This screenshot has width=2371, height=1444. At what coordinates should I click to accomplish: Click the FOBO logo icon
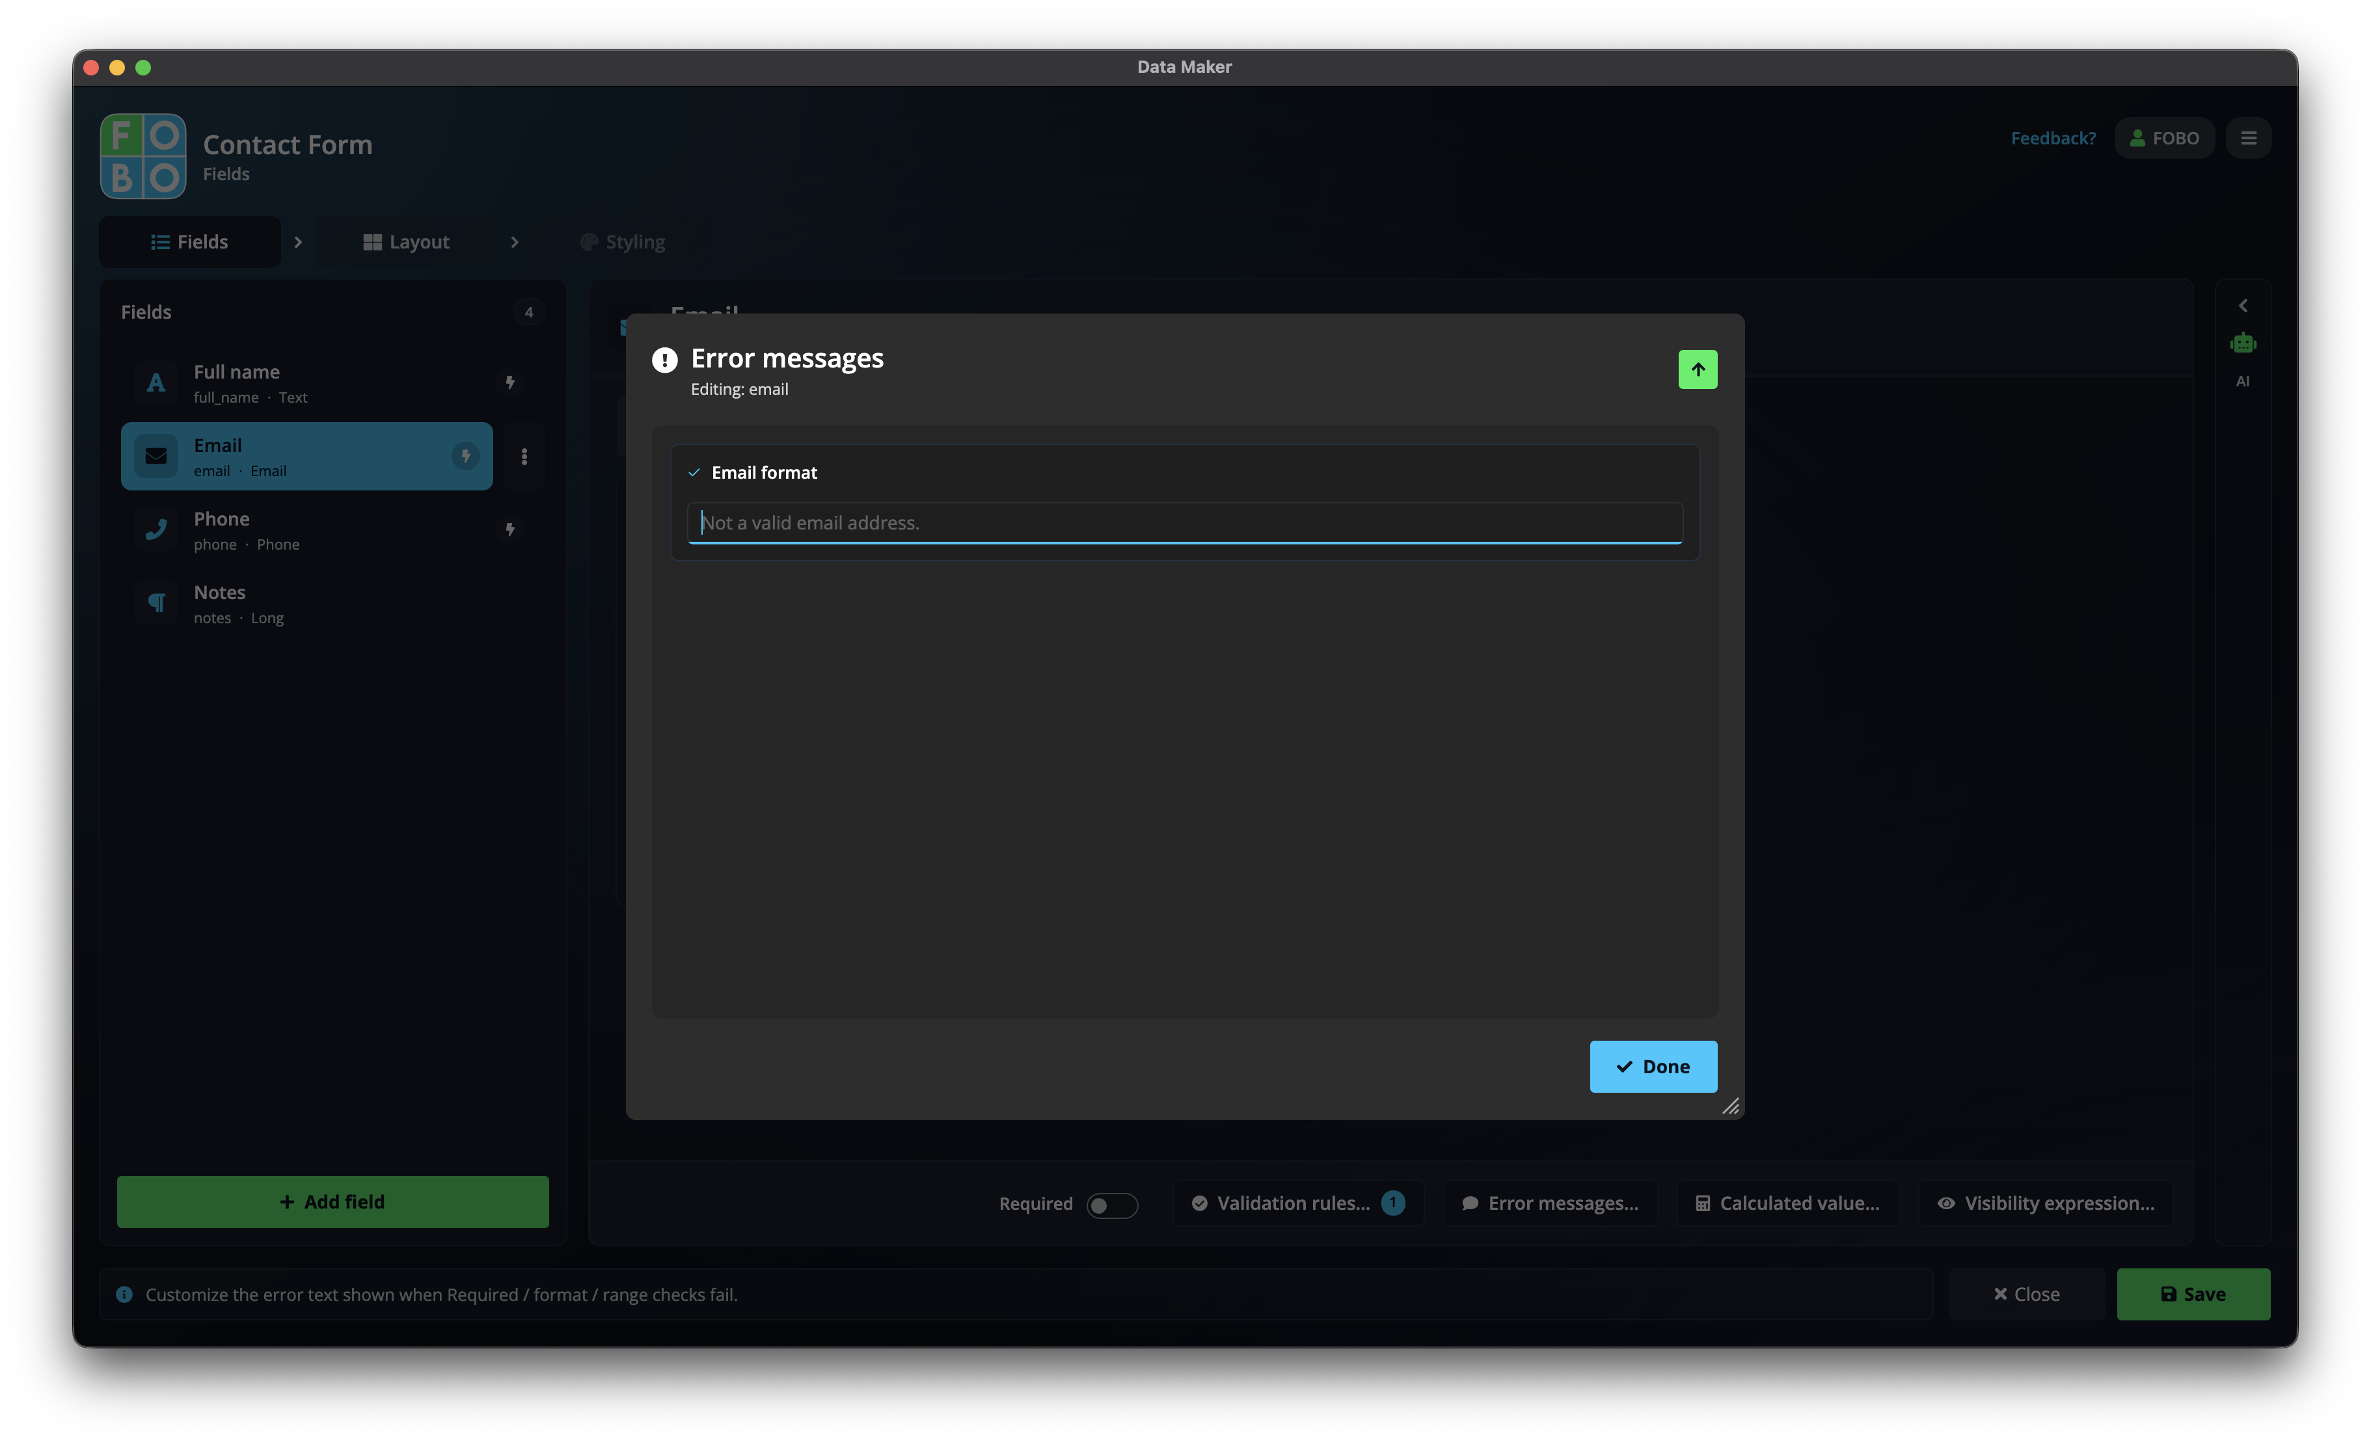click(142, 156)
